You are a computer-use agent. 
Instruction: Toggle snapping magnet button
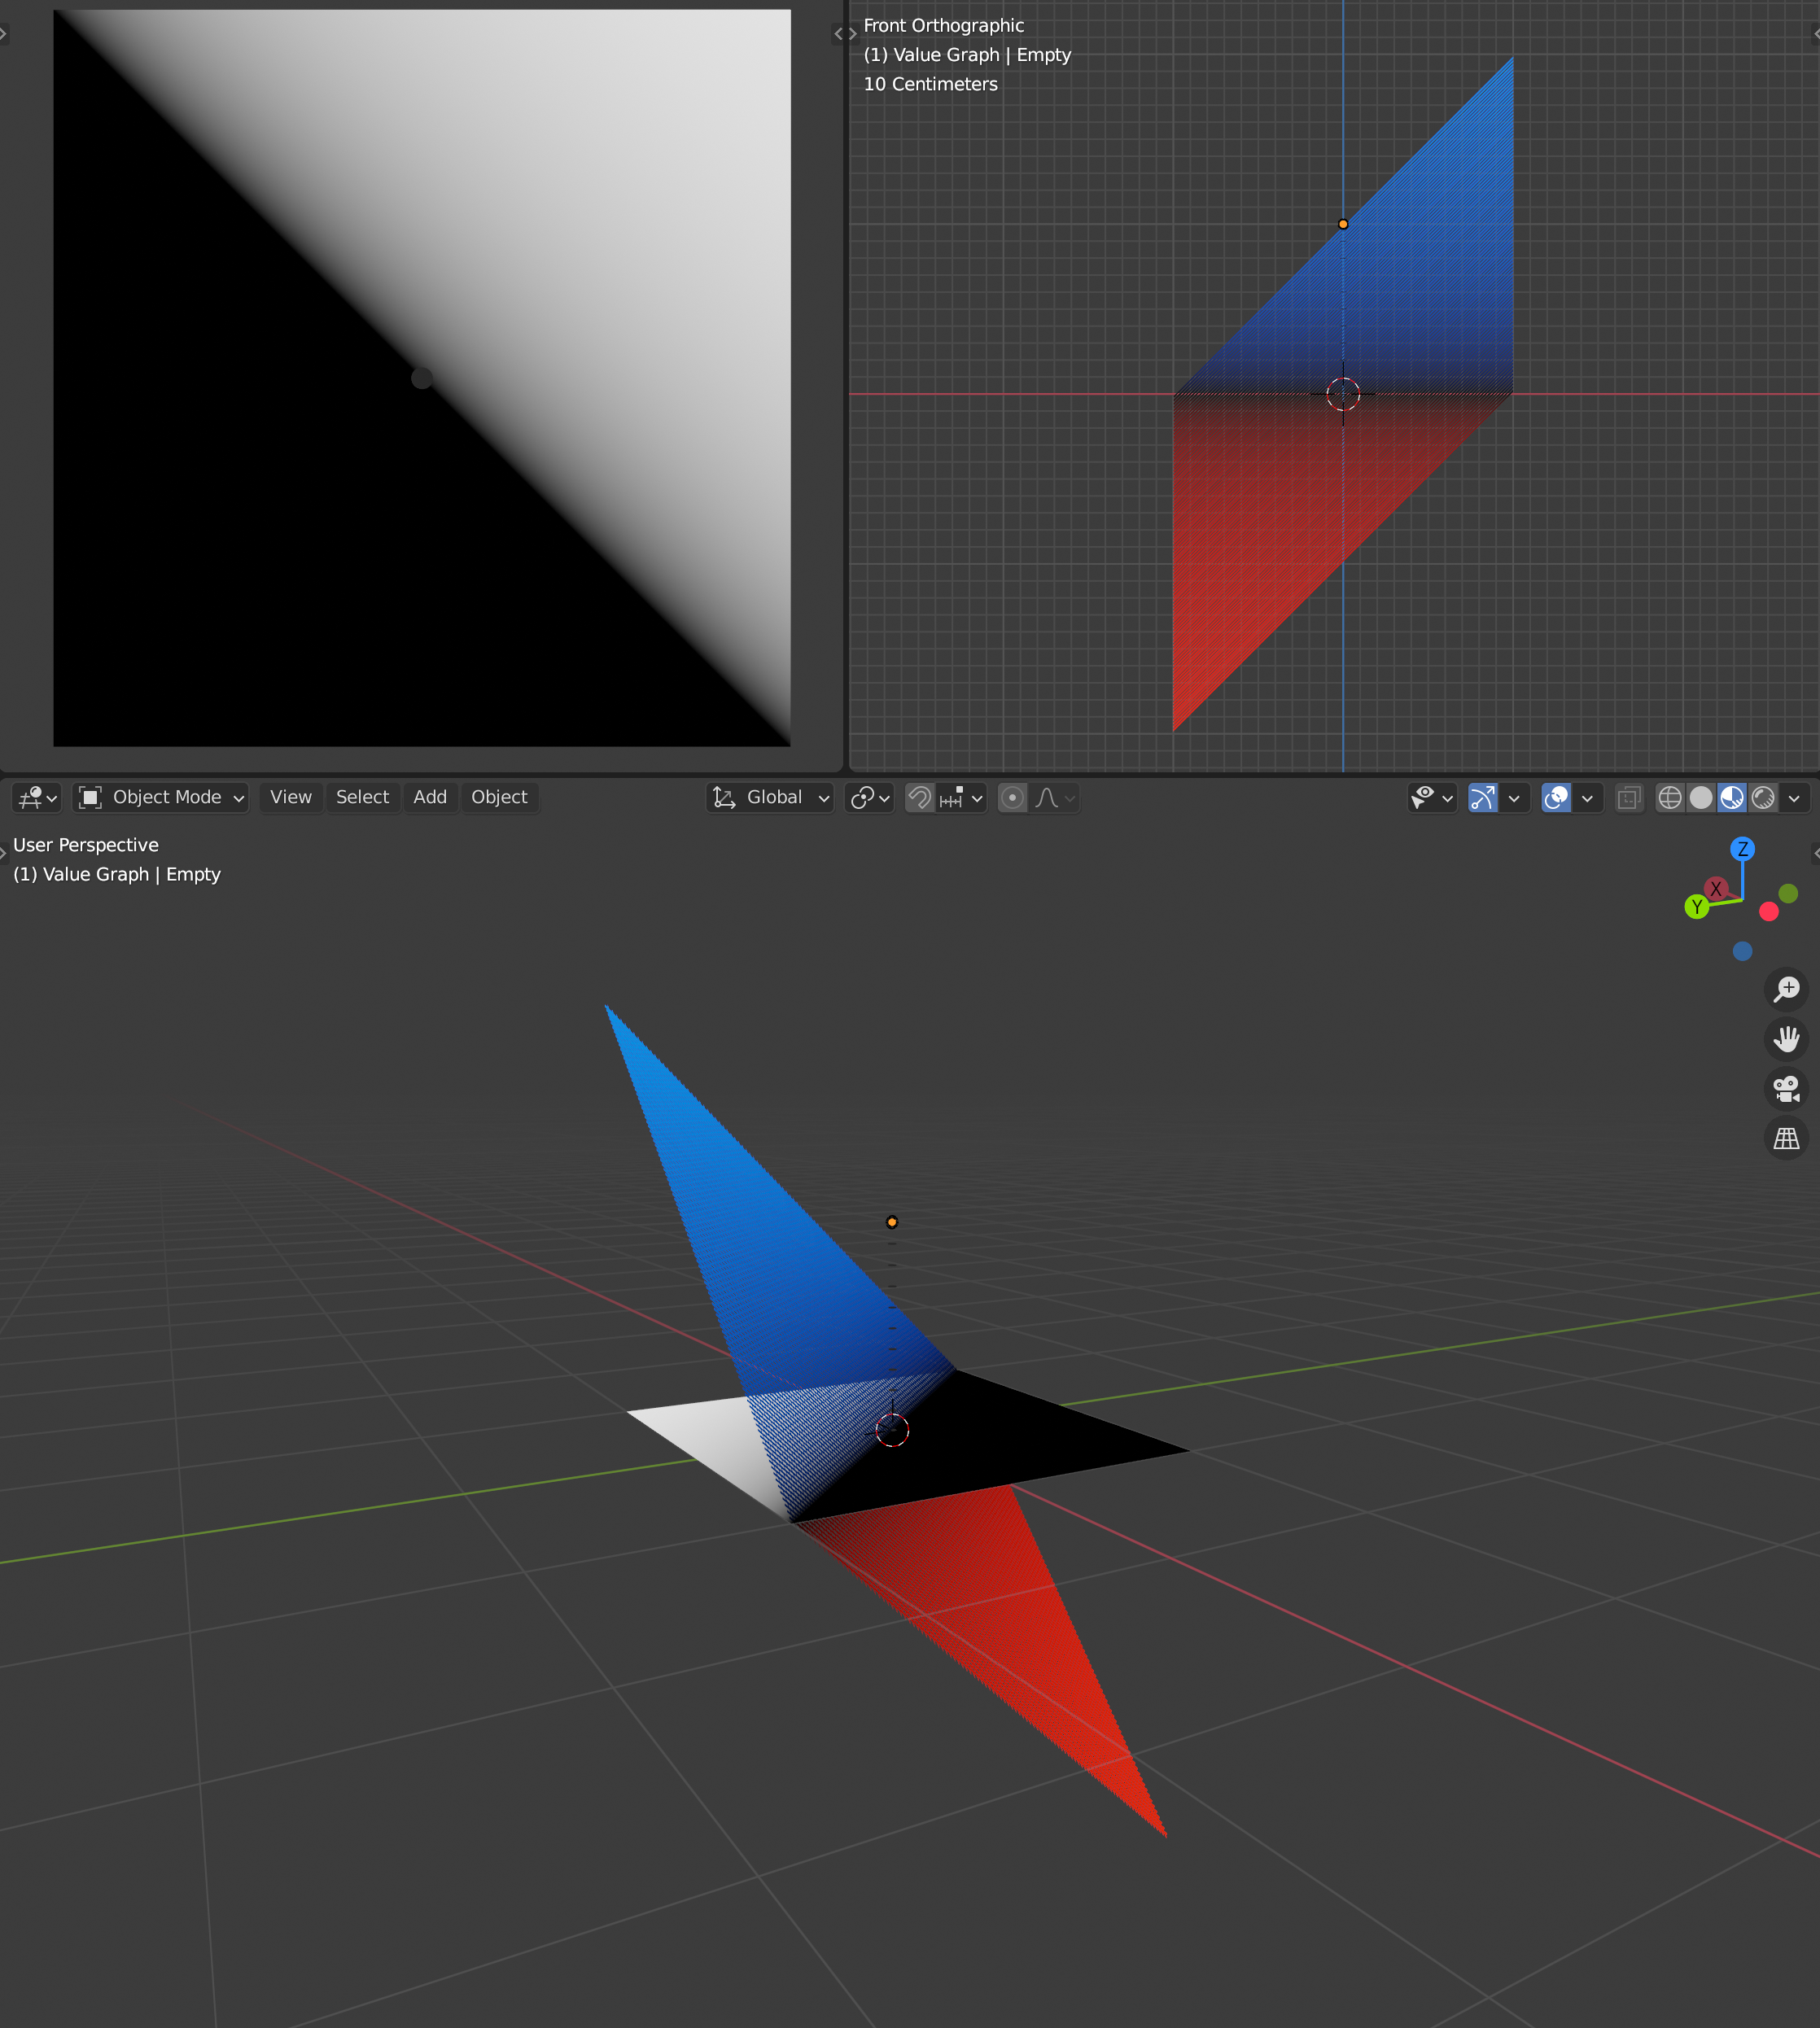(x=919, y=797)
